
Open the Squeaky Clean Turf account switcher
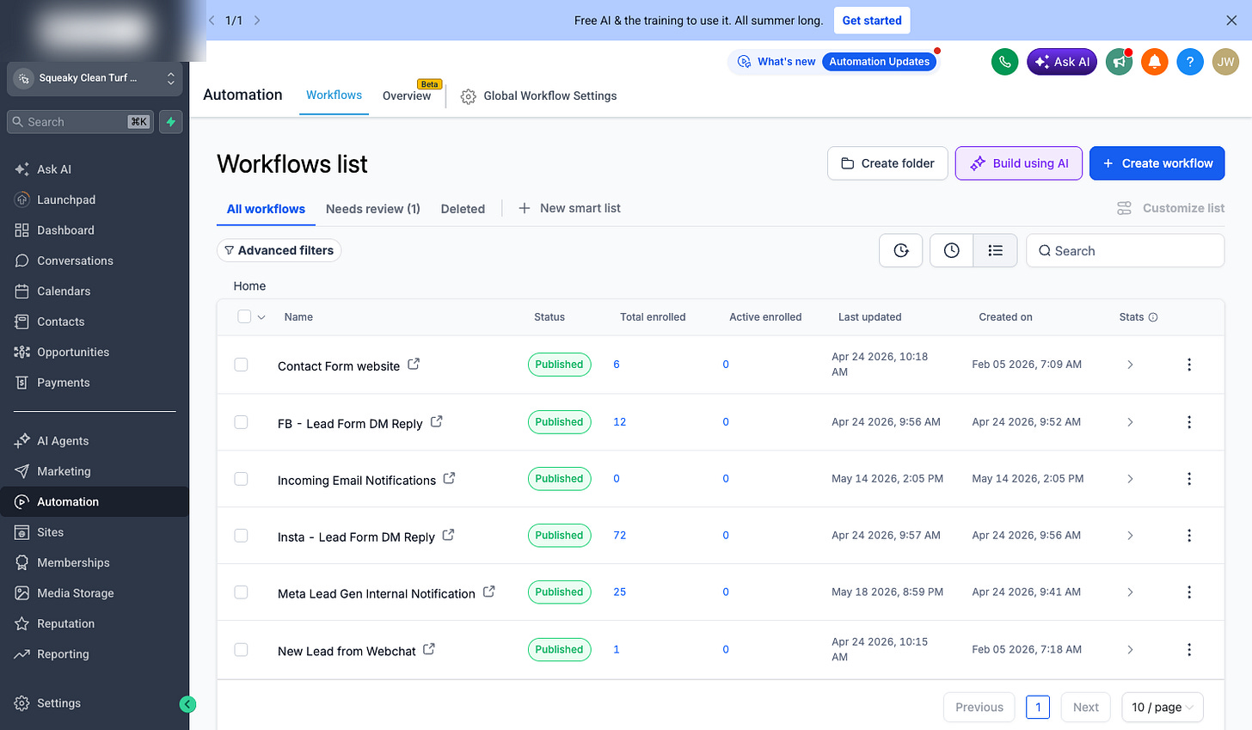95,78
